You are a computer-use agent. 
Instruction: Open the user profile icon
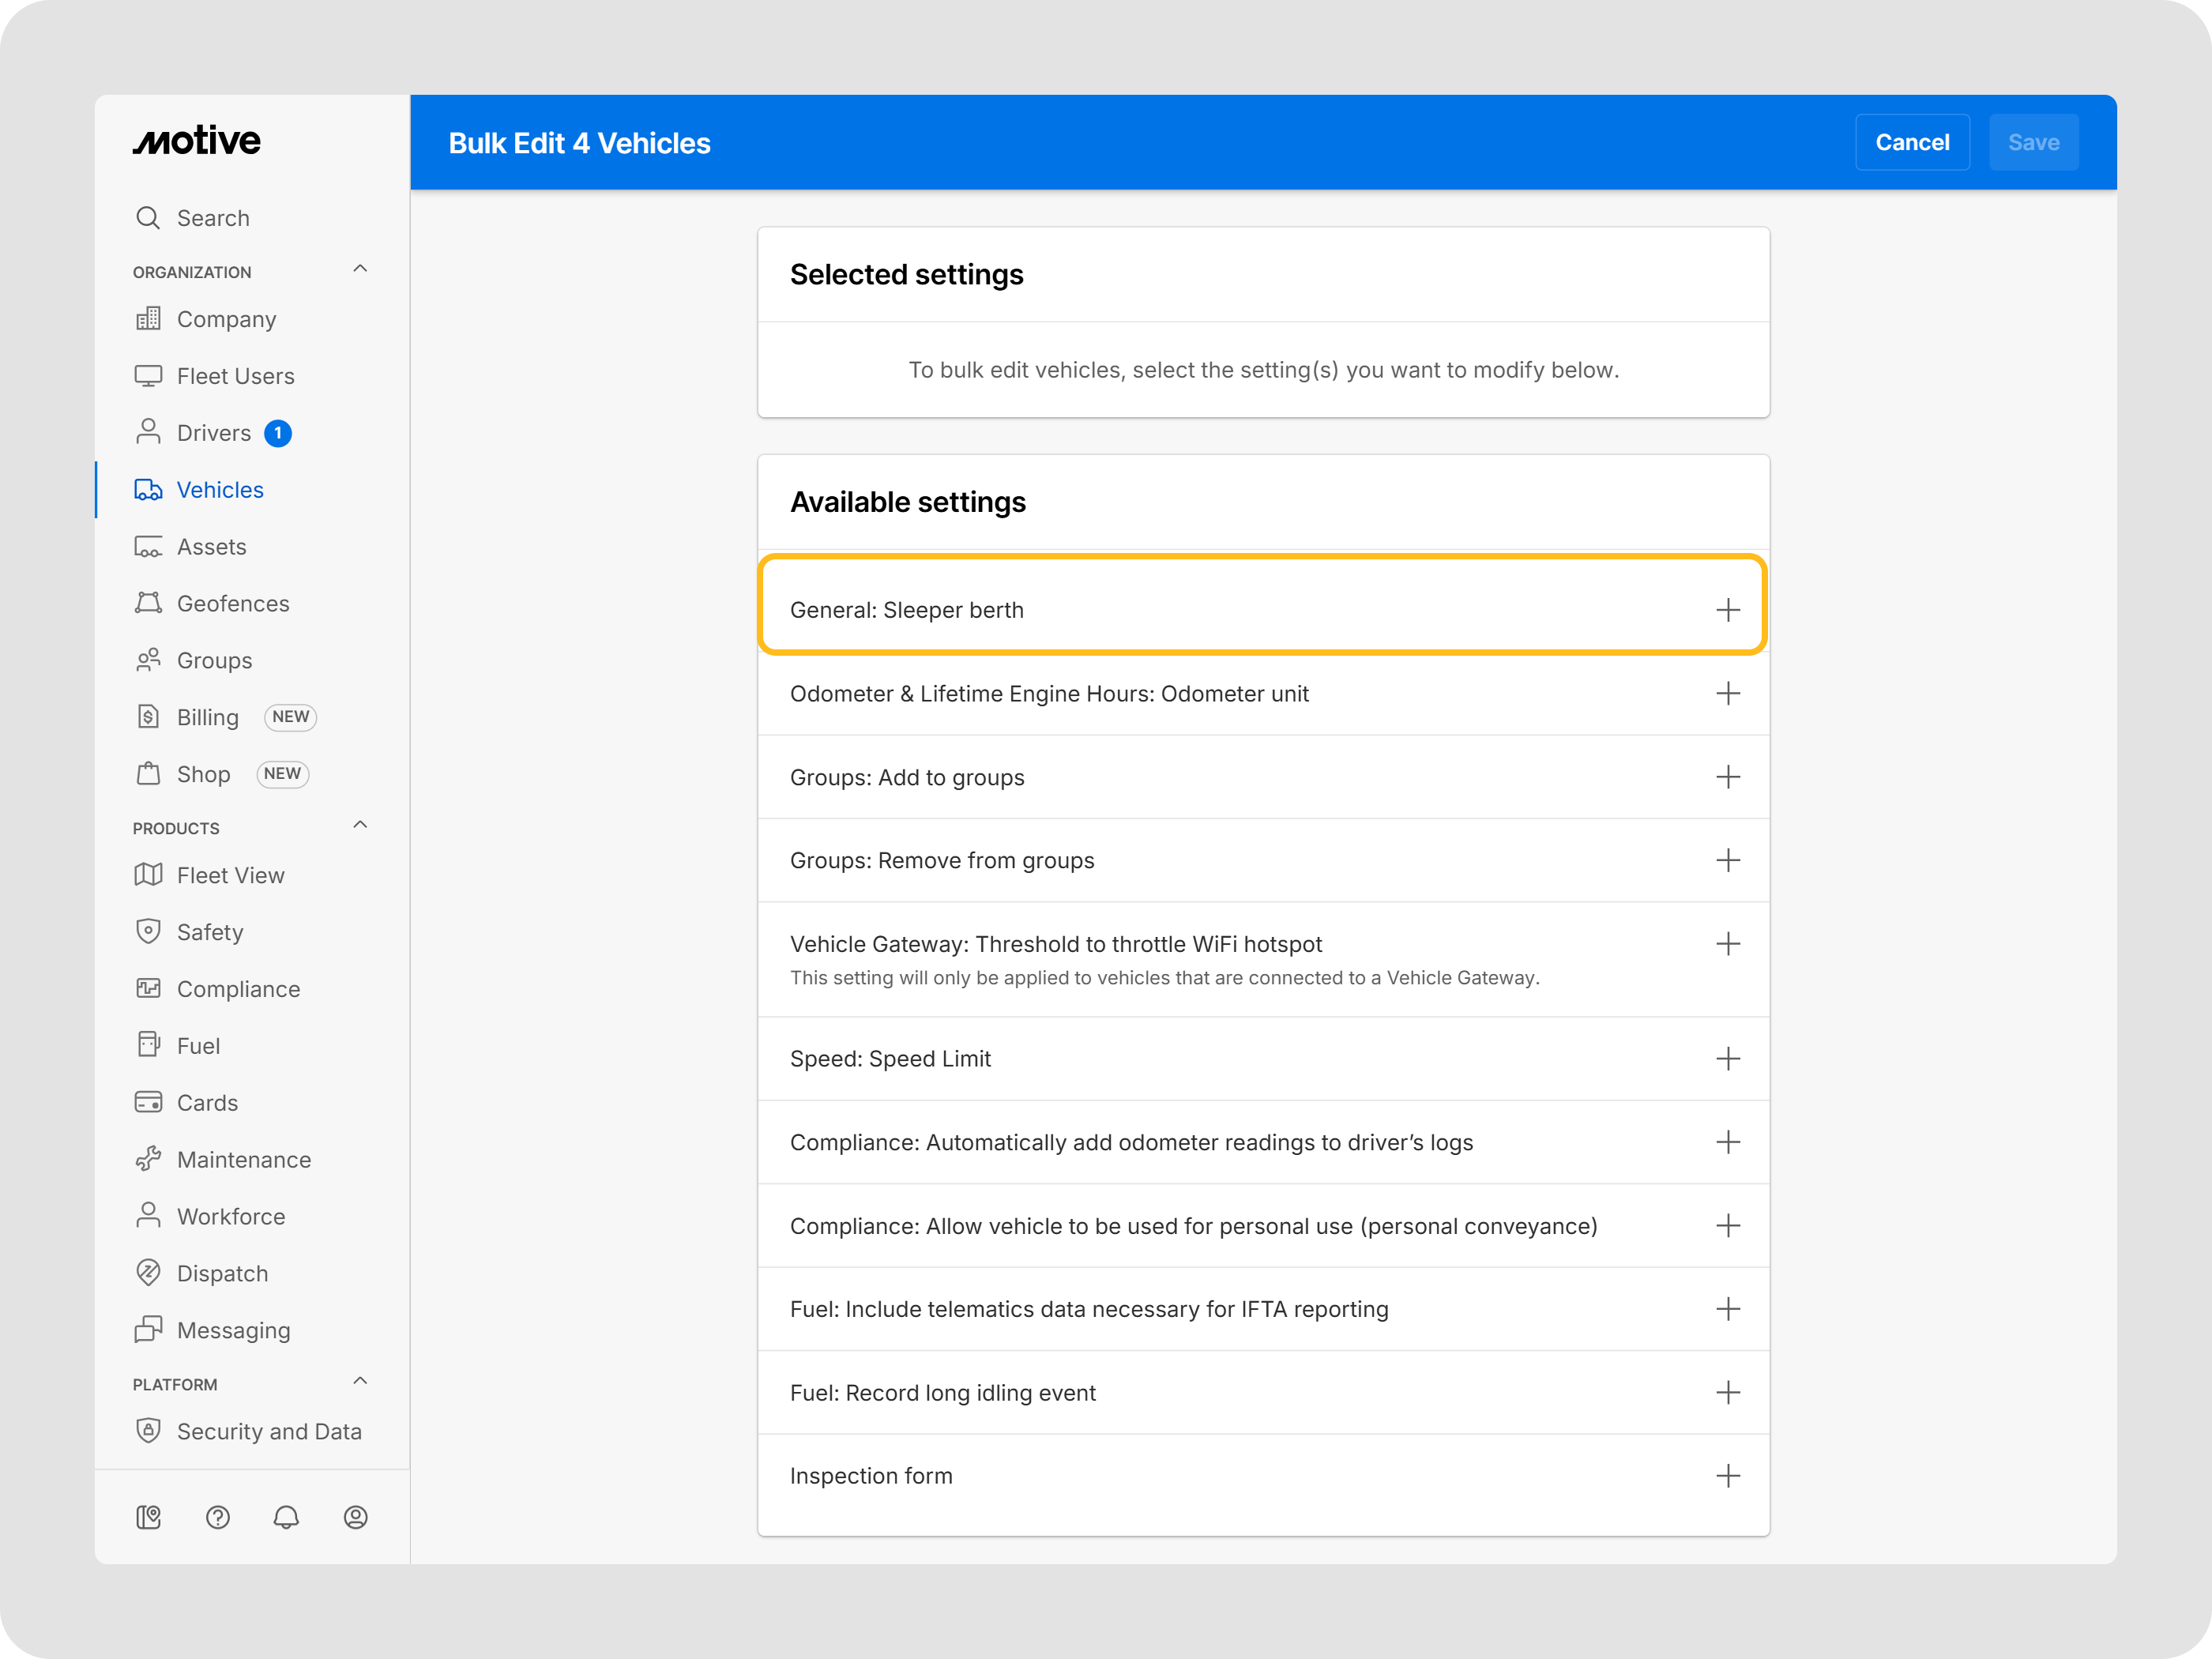(355, 1517)
